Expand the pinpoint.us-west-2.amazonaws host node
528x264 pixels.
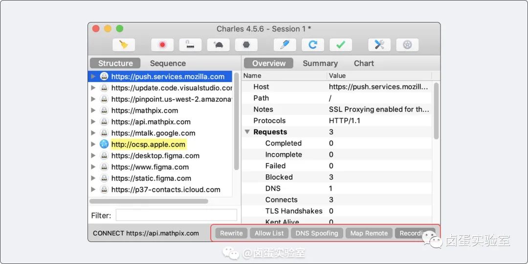(x=93, y=99)
